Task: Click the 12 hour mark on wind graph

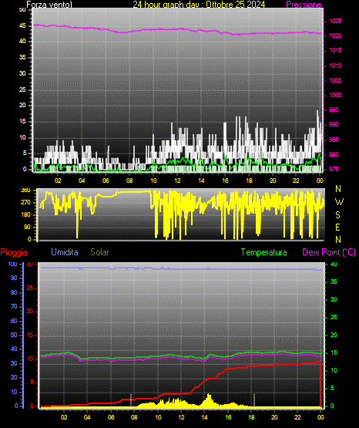Action: tap(177, 180)
